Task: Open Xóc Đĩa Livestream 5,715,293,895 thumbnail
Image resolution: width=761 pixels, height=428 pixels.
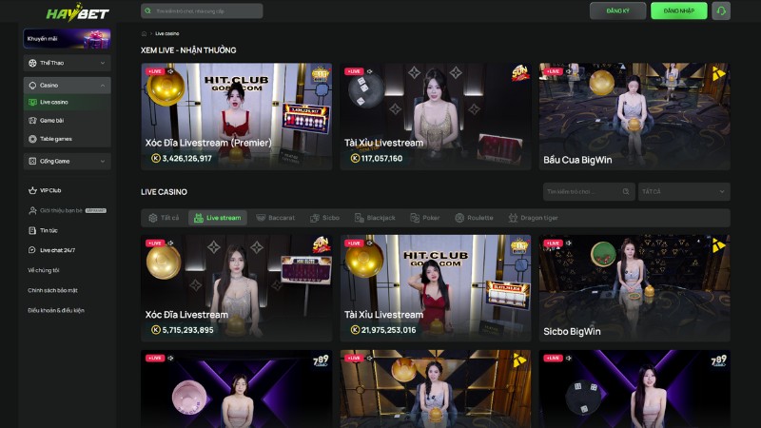Action: coord(236,288)
